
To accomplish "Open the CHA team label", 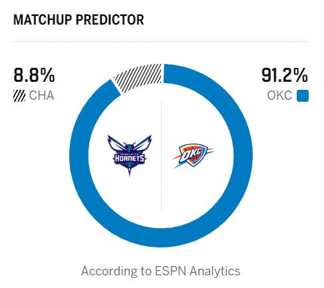I will 41,96.
